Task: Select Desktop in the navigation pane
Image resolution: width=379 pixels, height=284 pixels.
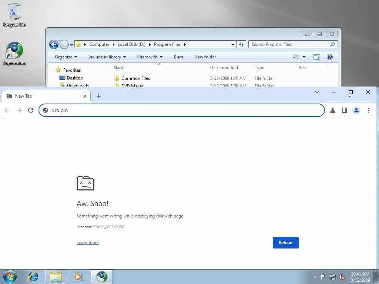Action: tap(71, 78)
